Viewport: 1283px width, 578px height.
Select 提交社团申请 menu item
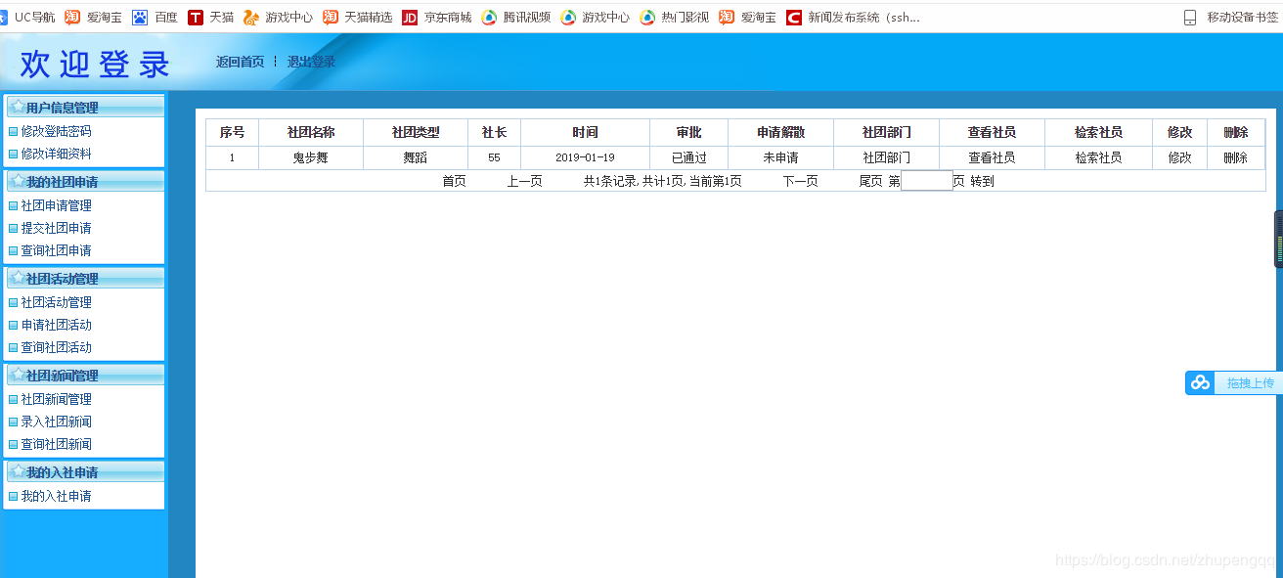[56, 228]
